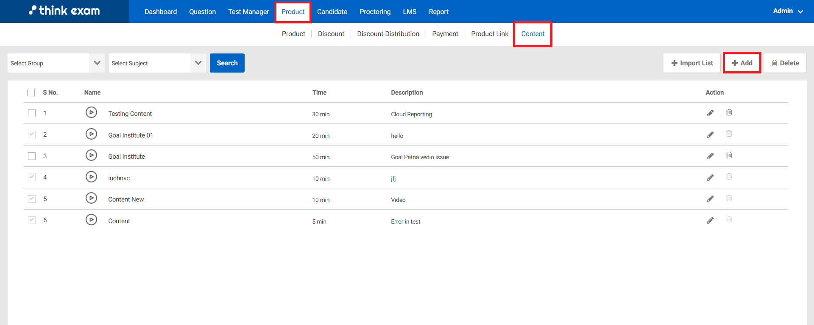
Task: Open the Admin account menu
Action: [787, 11]
